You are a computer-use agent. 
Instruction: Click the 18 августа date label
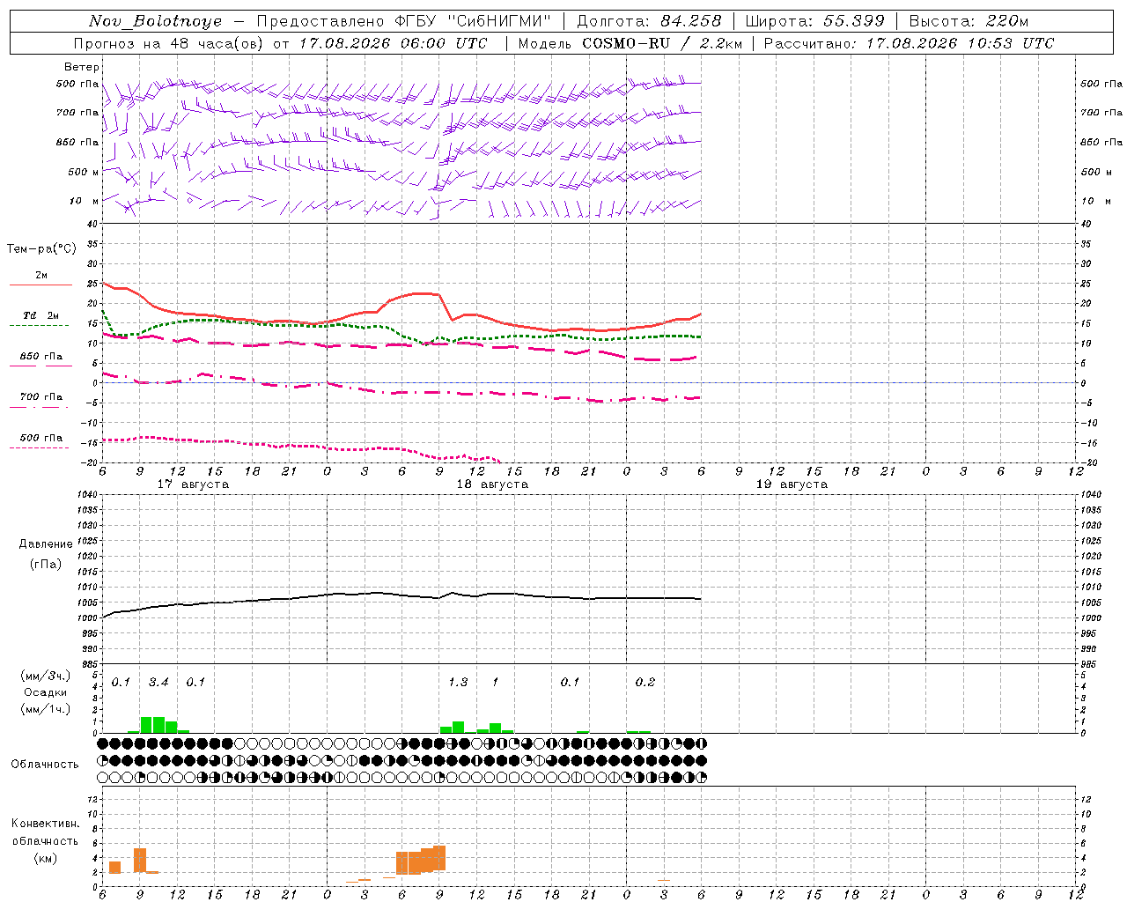click(x=492, y=484)
